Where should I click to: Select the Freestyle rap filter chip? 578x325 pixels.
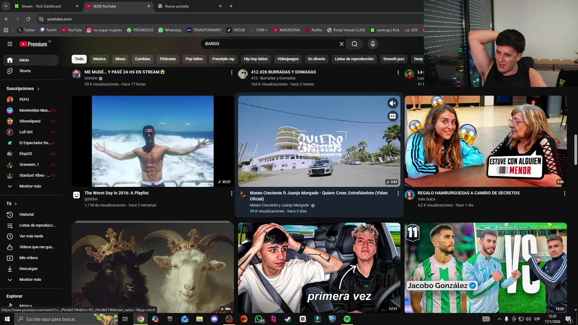(223, 59)
